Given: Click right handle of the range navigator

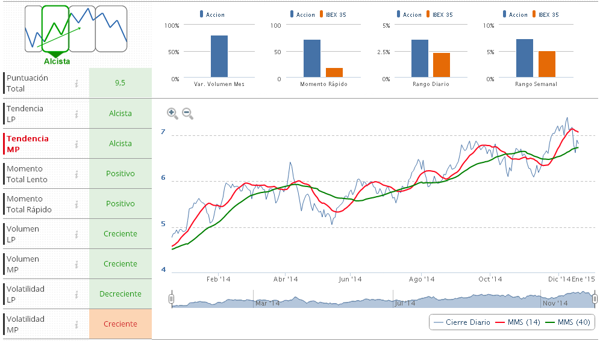Looking at the screenshot, I should [595, 299].
